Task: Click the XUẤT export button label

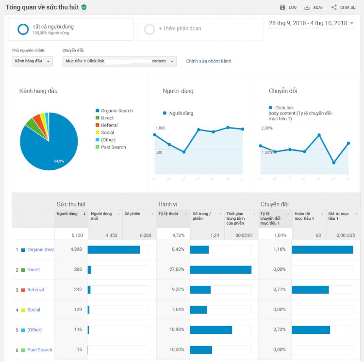Action: [x=318, y=7]
